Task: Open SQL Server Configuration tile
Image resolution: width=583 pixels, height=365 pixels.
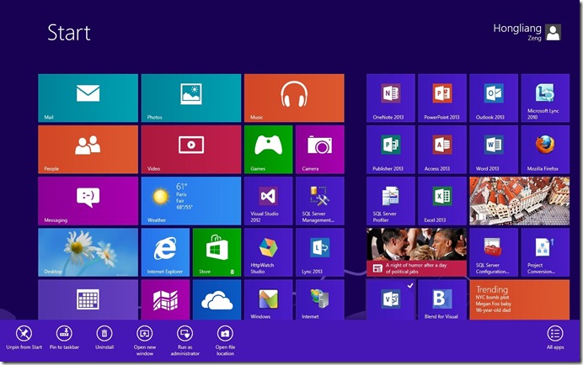Action: click(494, 252)
